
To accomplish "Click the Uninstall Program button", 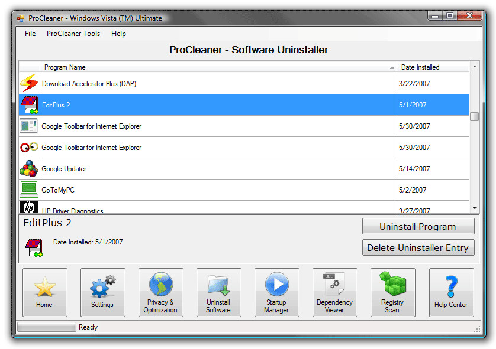I will coord(418,226).
